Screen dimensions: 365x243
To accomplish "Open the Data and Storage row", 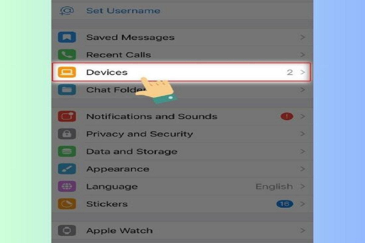I will 182,152.
